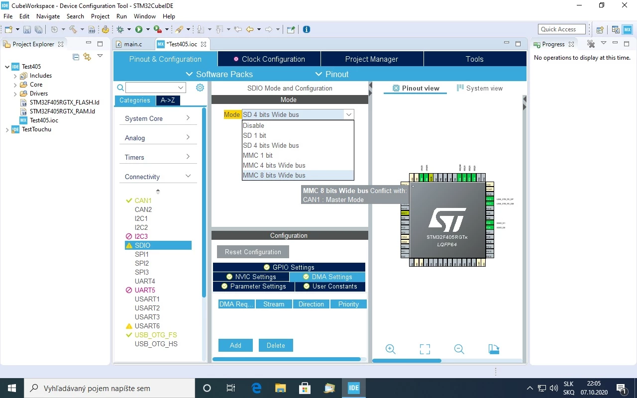
Task: Select the System view tab
Action: (480, 88)
